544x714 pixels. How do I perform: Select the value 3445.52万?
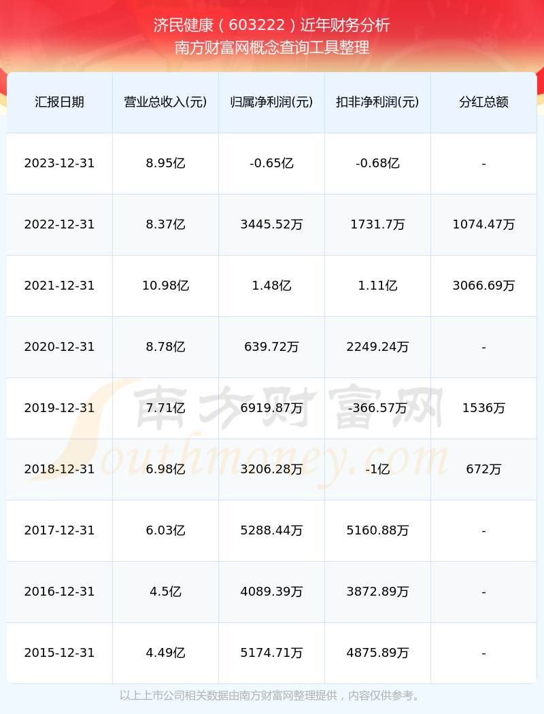[x=272, y=224]
